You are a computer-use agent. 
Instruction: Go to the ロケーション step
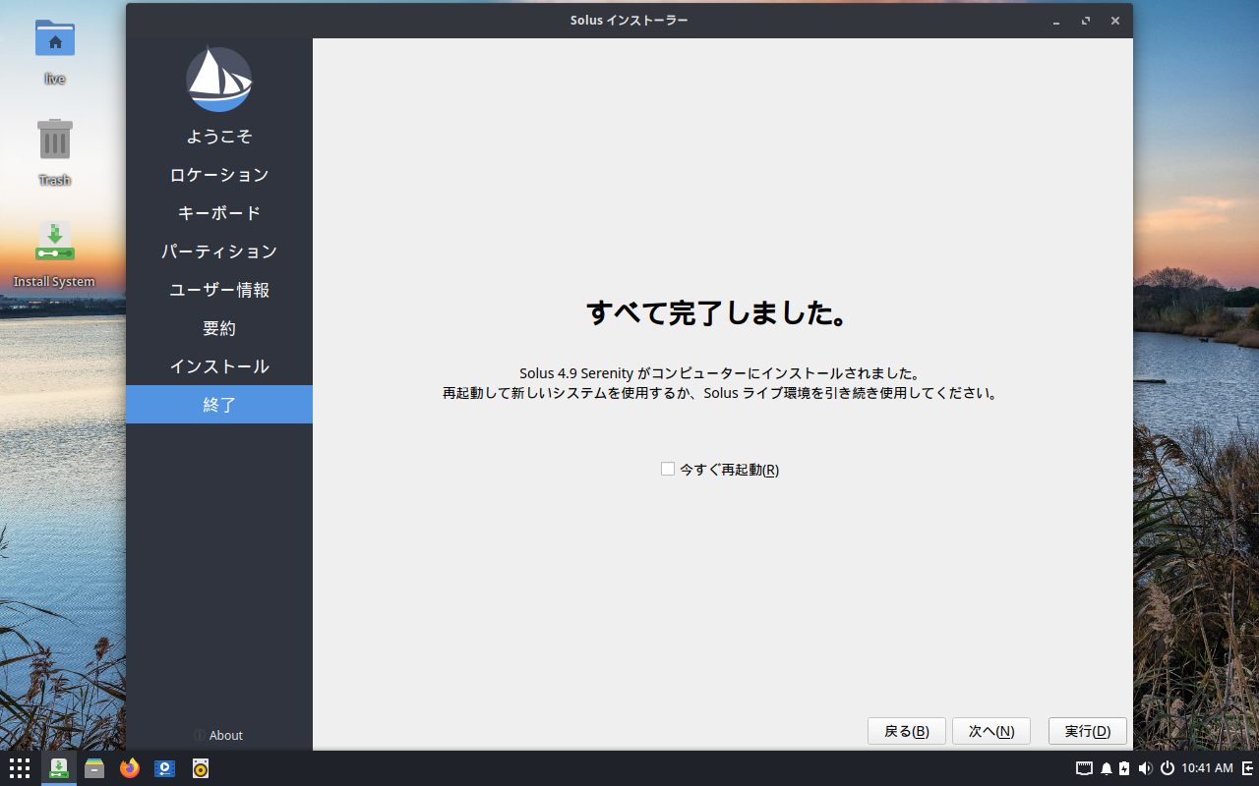pos(219,175)
